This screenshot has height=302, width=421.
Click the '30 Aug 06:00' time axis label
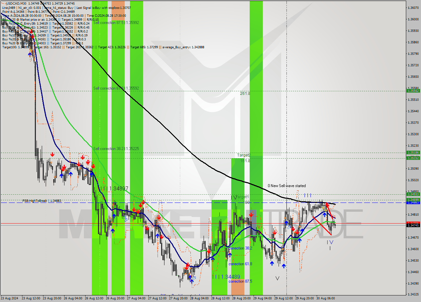pyautogui.click(x=326, y=299)
